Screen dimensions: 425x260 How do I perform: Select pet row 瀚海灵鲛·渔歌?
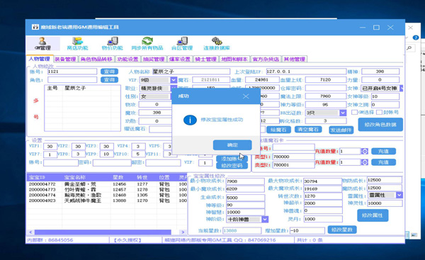point(107,195)
